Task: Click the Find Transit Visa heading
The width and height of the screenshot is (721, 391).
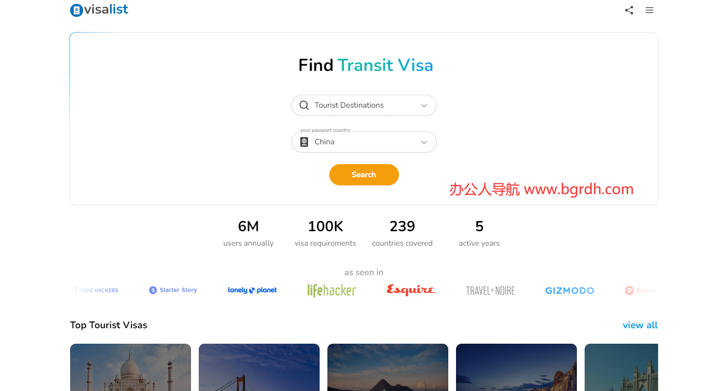Action: [366, 65]
